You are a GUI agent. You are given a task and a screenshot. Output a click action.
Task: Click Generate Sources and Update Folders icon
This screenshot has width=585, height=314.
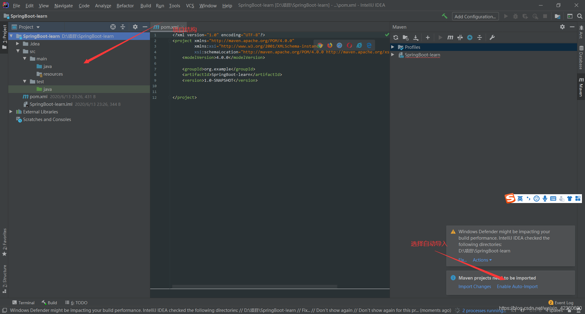tap(406, 37)
